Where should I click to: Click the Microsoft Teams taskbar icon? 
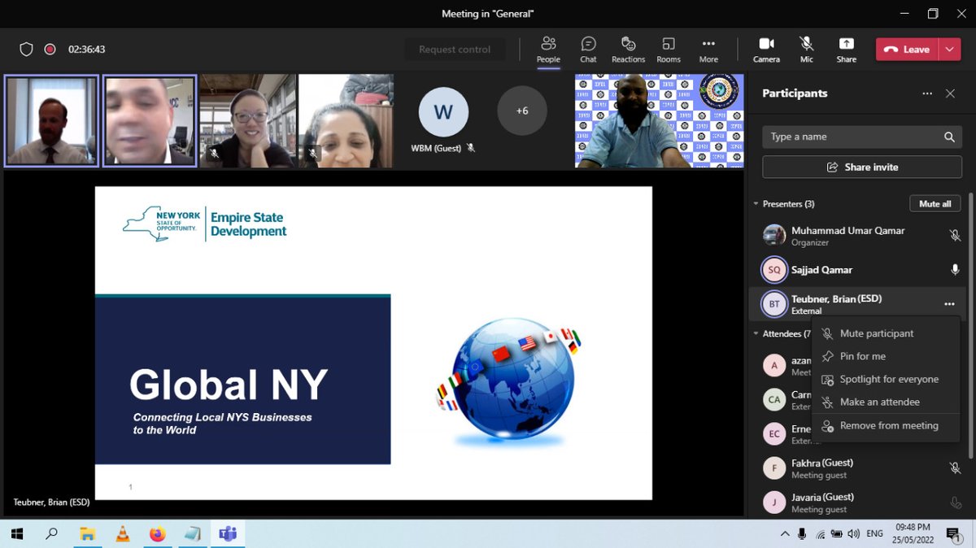tap(228, 534)
